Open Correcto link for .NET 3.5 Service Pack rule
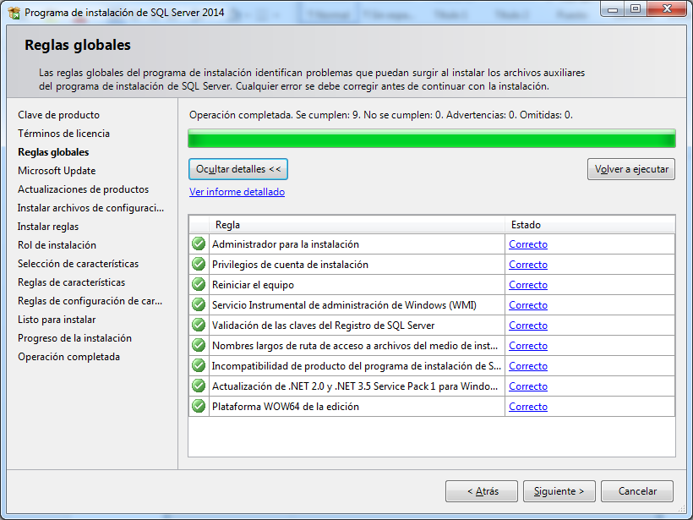693x520 pixels. pos(528,386)
